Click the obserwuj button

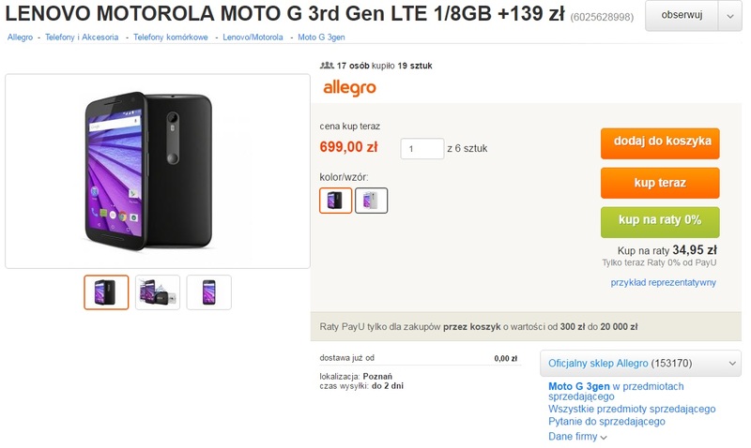click(682, 16)
